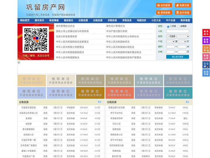Focus the 小区 search input field
The width and height of the screenshot is (210, 158).
(x=178, y=31)
